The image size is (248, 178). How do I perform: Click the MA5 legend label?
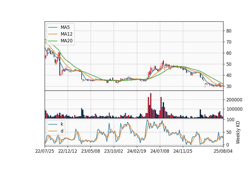tap(65, 27)
